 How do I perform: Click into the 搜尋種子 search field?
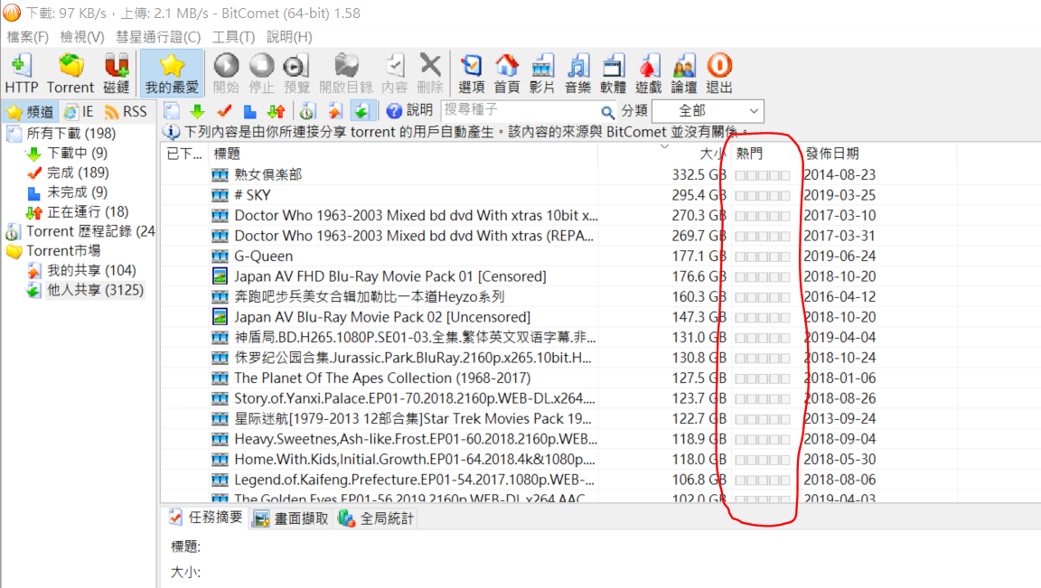click(x=520, y=111)
